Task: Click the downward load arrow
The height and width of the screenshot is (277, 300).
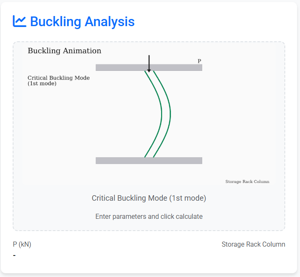Action: 149,63
